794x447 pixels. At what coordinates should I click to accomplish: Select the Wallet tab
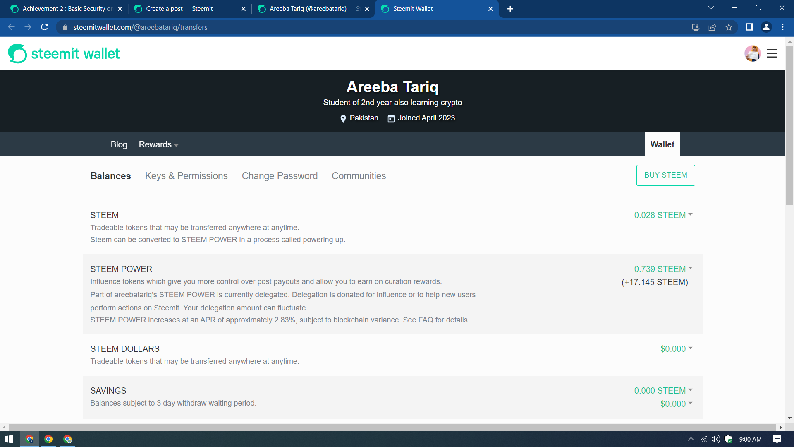coord(662,144)
